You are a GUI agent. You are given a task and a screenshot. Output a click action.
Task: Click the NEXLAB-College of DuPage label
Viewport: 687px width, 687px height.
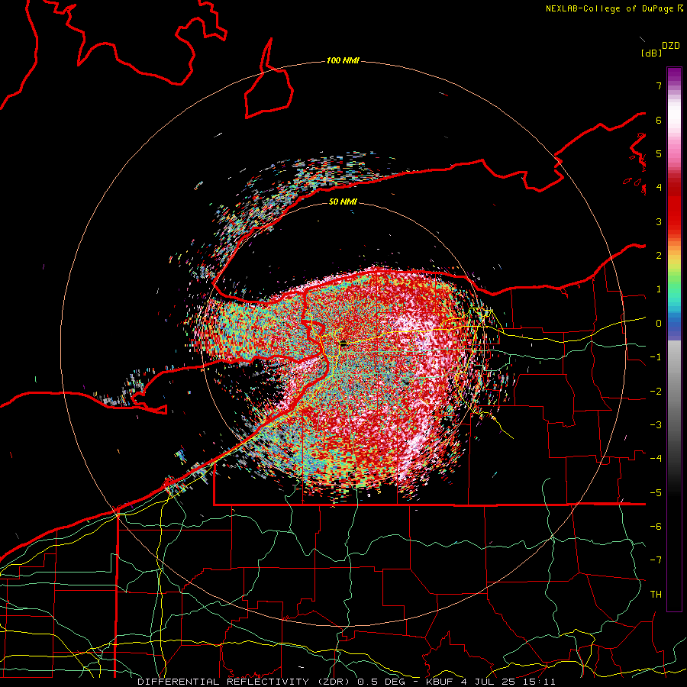pos(611,8)
